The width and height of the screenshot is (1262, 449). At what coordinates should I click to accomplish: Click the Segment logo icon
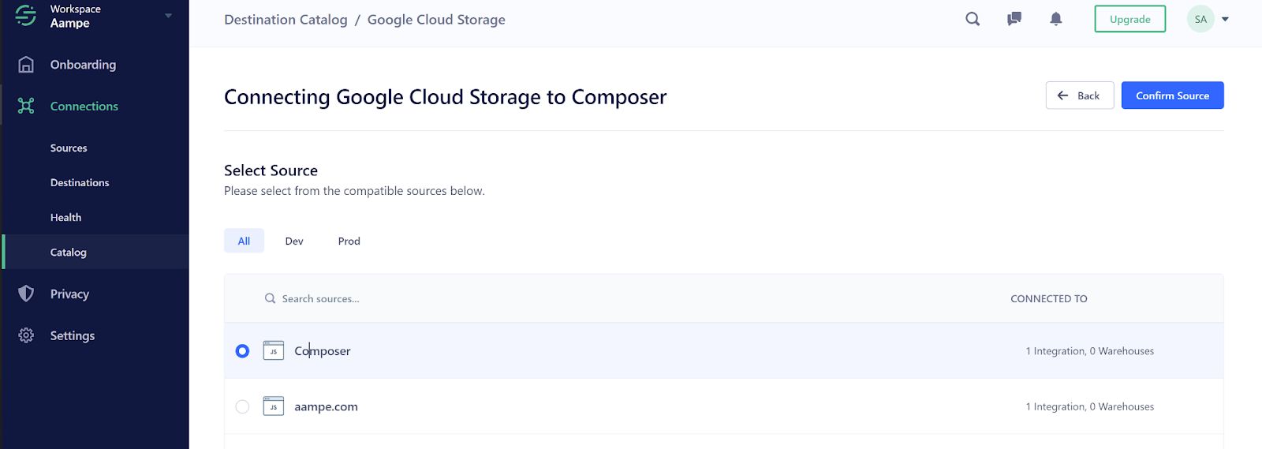coord(26,16)
